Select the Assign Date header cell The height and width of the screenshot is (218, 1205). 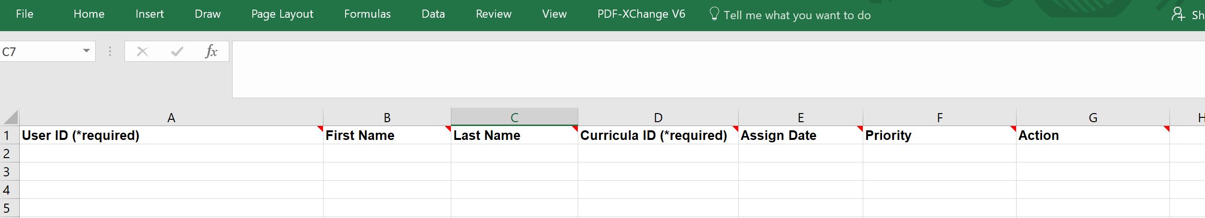[800, 135]
